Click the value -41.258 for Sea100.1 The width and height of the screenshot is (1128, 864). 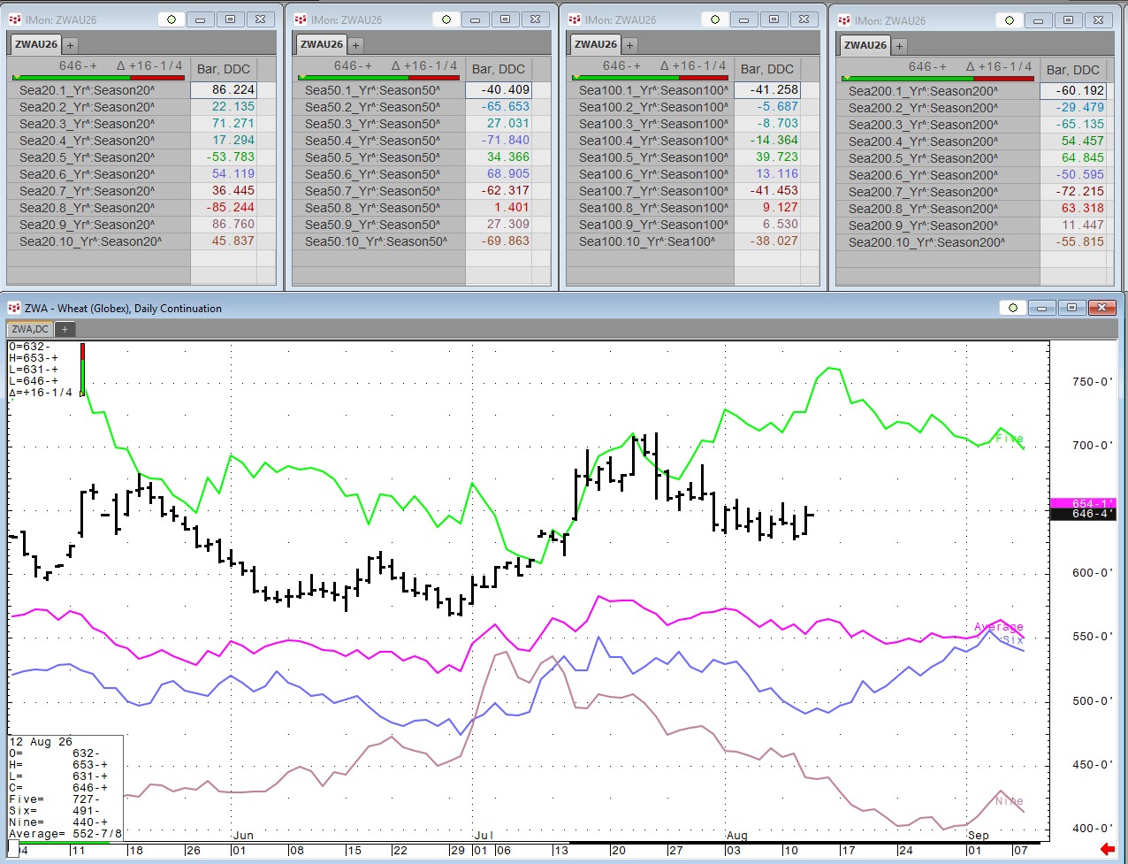pyautogui.click(x=774, y=89)
